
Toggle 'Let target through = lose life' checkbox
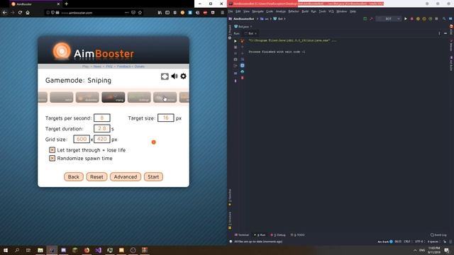pos(52,149)
